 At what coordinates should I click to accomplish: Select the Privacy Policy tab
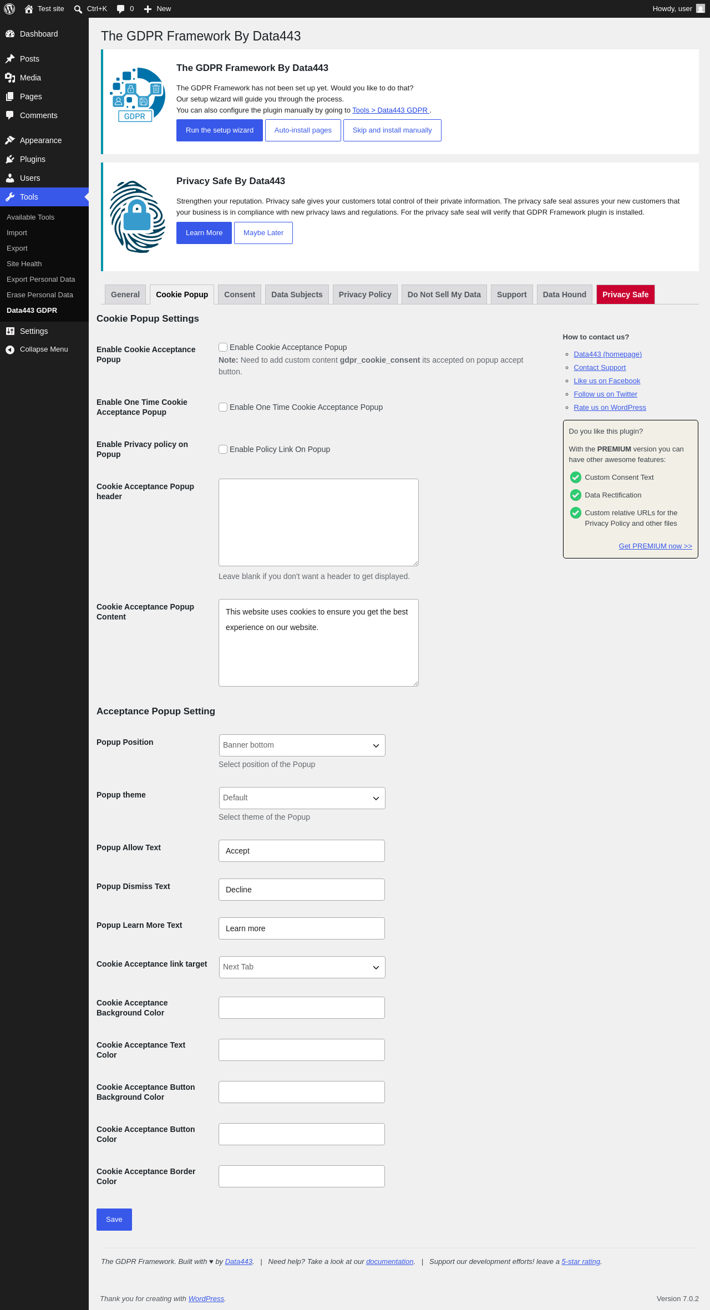[365, 295]
